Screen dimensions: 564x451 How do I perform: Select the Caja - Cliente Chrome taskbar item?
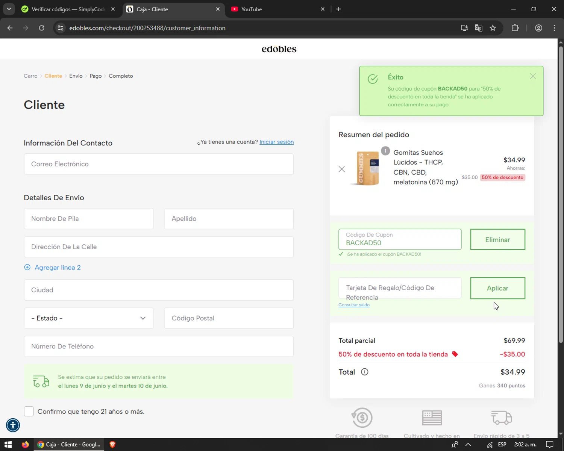(69, 445)
